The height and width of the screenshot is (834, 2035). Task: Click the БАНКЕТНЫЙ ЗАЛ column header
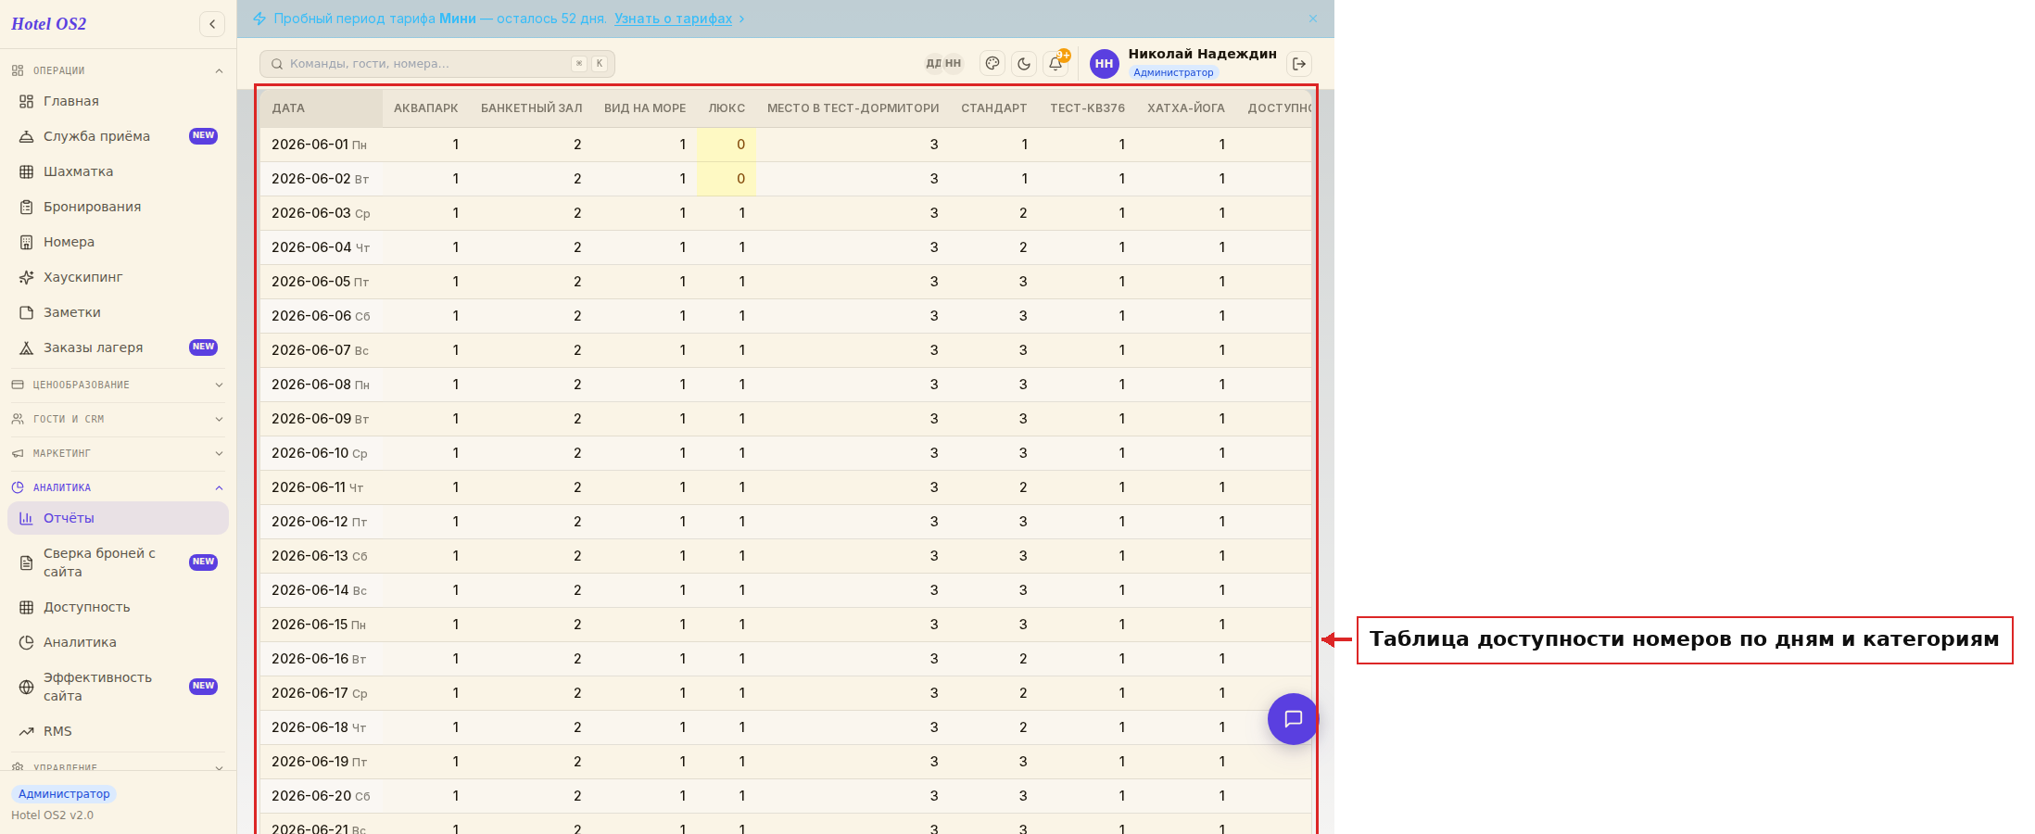click(x=531, y=108)
